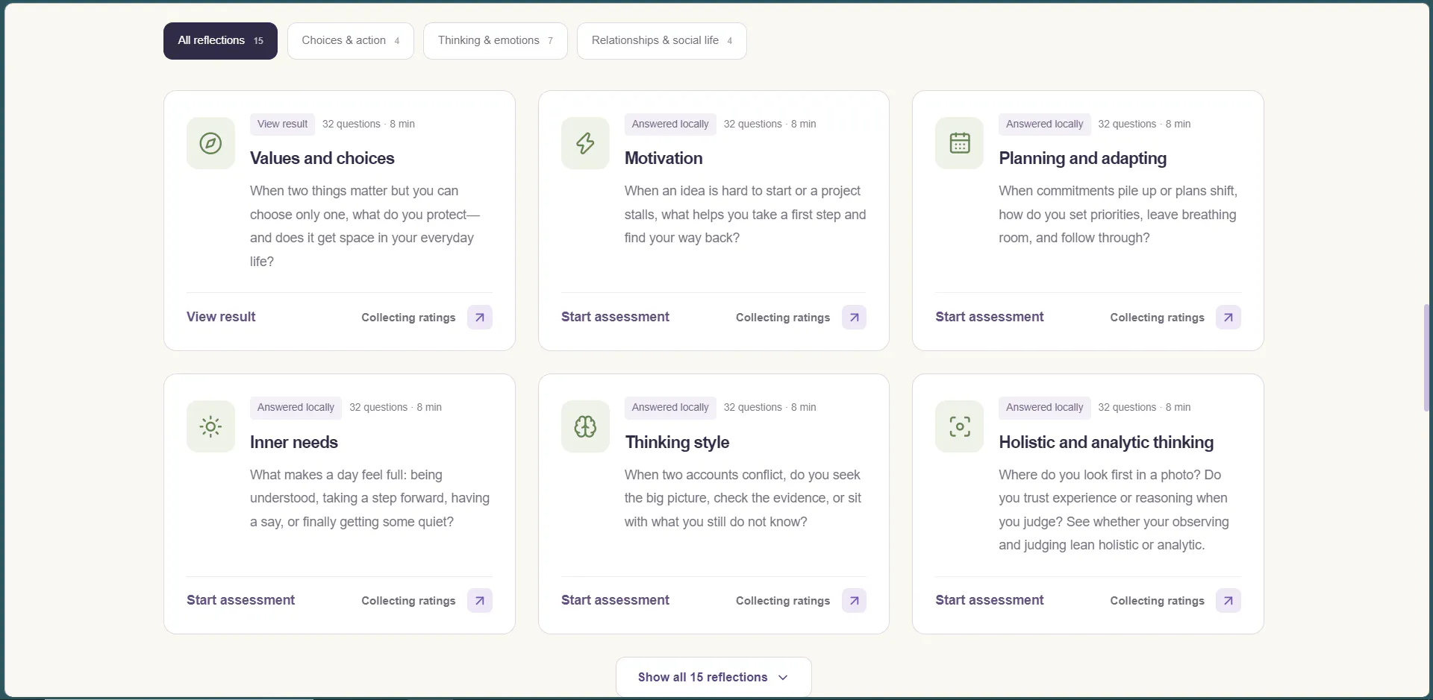Click the sun icon on Inner needs card
This screenshot has height=700, width=1433.
click(x=210, y=426)
